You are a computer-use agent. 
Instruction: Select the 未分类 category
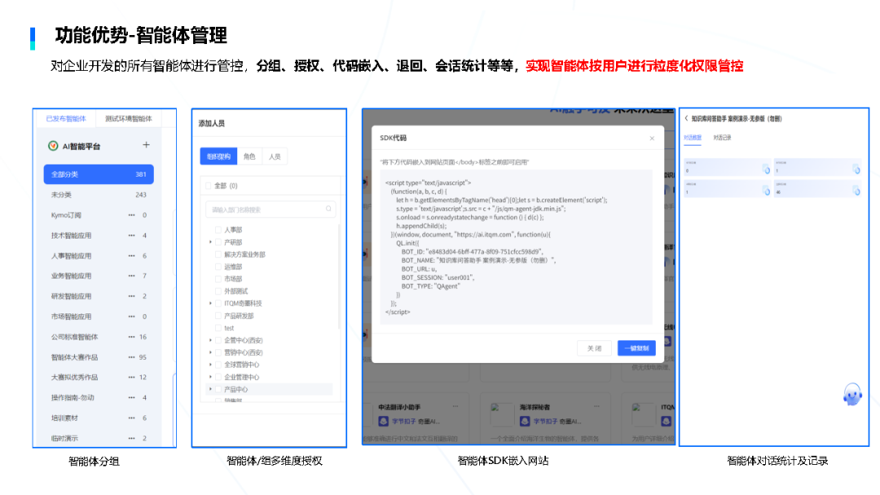(99, 195)
